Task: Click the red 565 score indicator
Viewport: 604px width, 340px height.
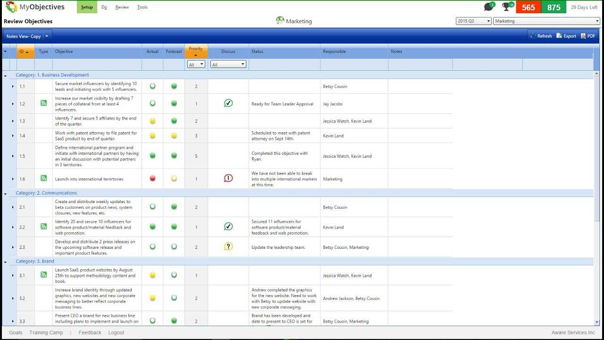Action: [529, 7]
